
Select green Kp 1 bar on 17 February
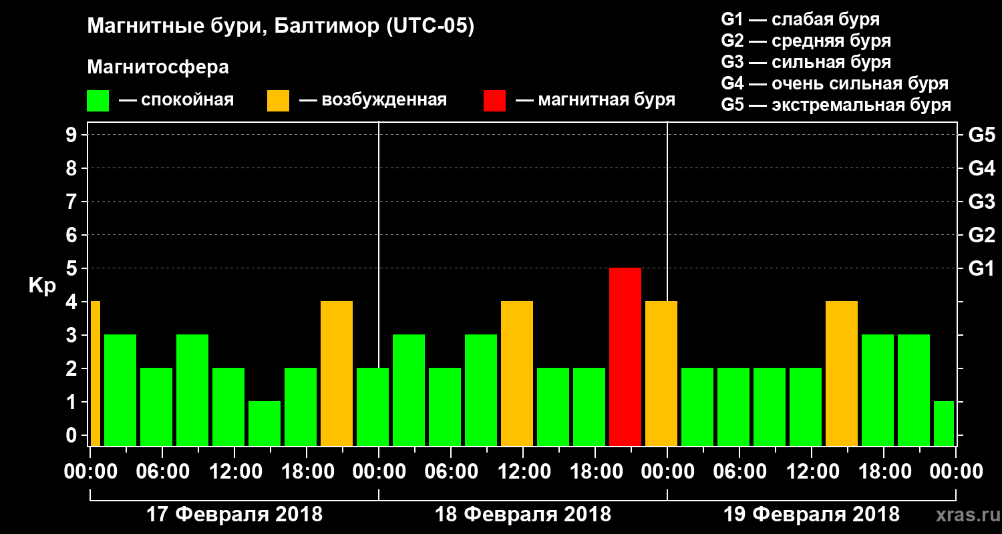[x=265, y=424]
